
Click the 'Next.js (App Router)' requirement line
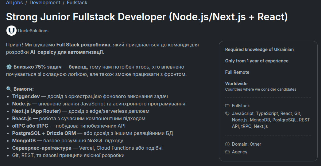point(81,111)
